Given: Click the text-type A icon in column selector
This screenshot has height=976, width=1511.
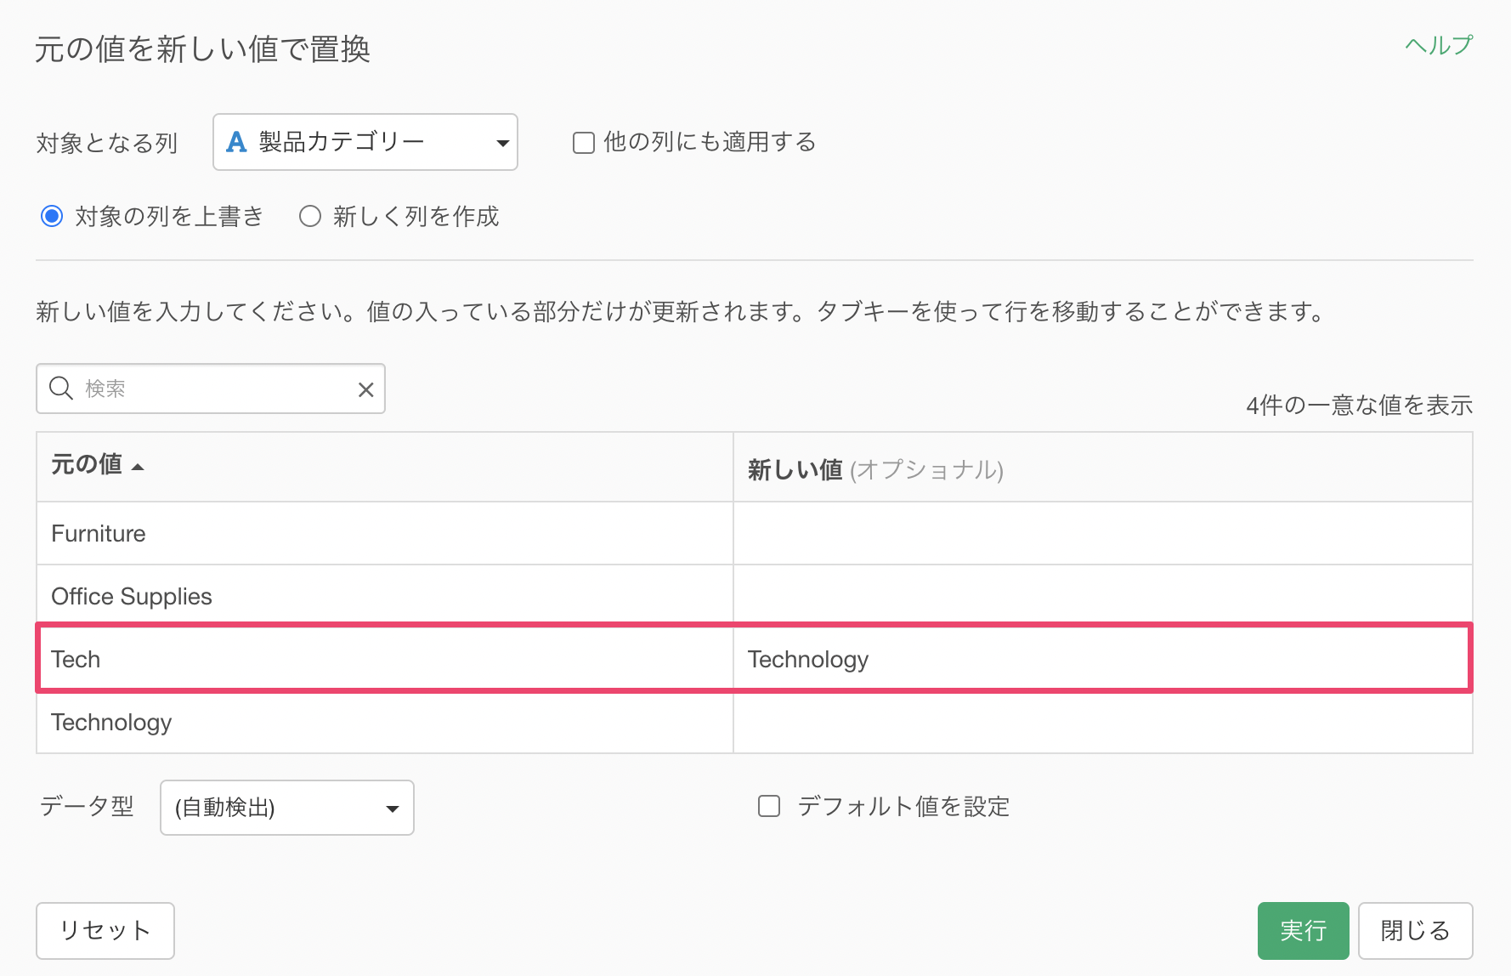Looking at the screenshot, I should tap(236, 142).
